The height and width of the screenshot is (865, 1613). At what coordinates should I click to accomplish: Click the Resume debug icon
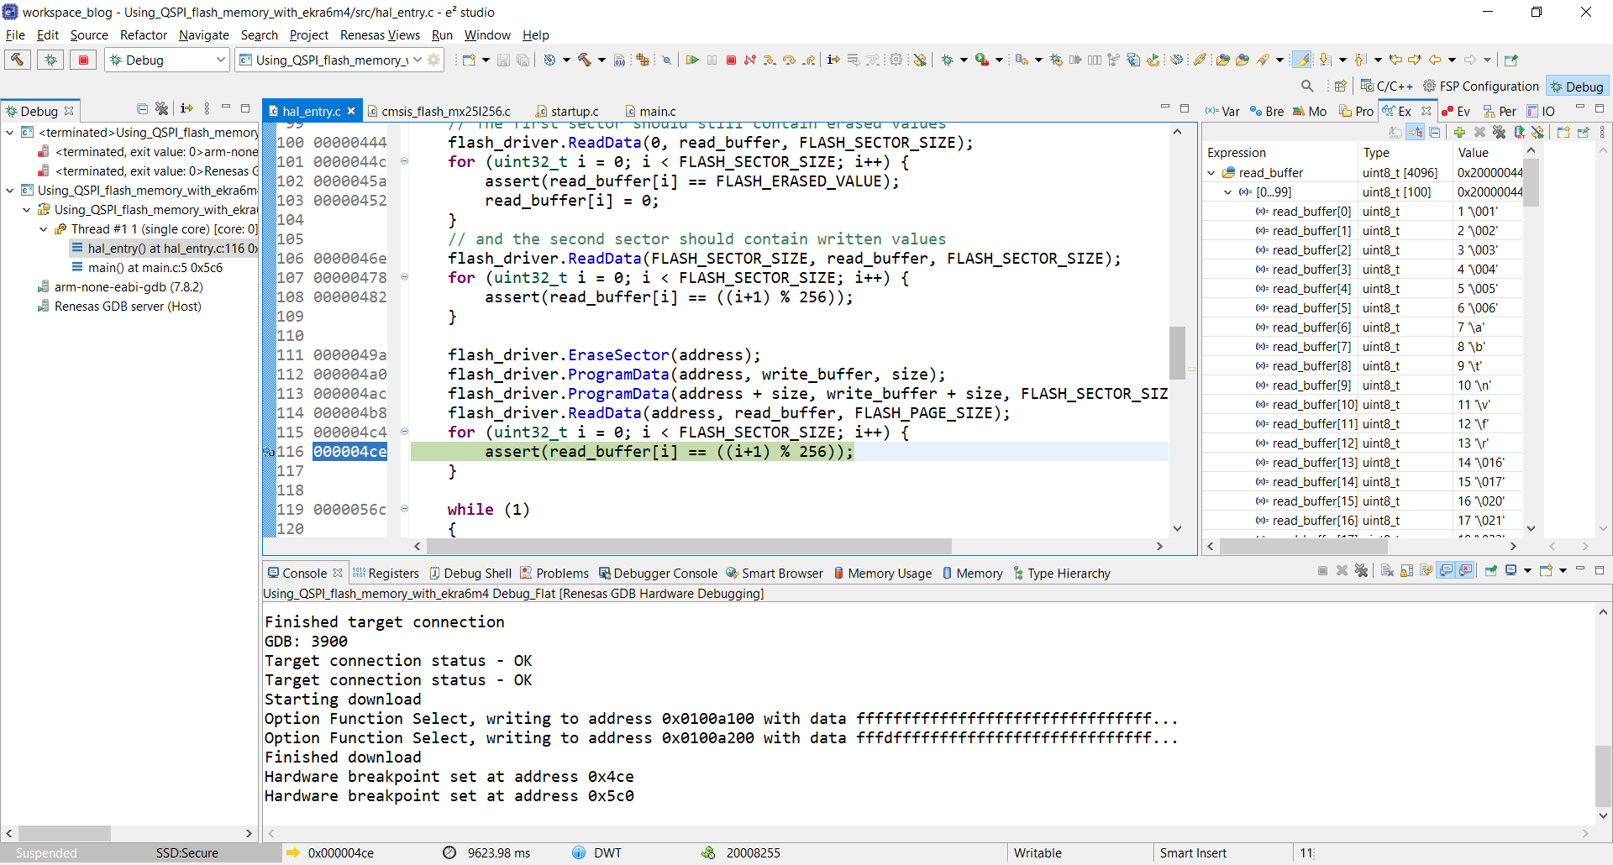692,60
